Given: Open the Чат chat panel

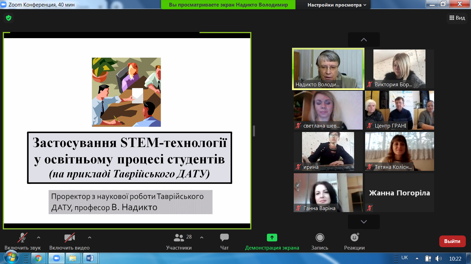Looking at the screenshot, I should click(x=224, y=241).
